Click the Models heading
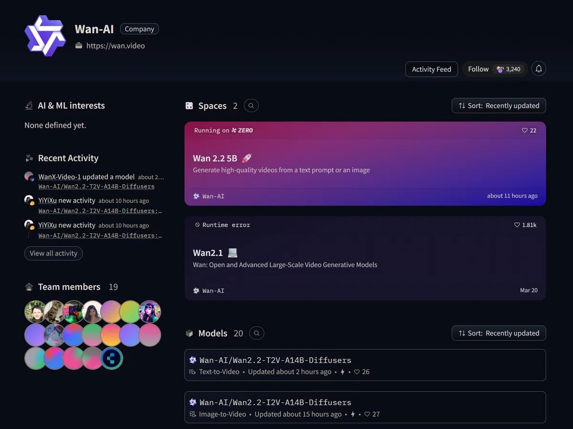 tap(213, 333)
